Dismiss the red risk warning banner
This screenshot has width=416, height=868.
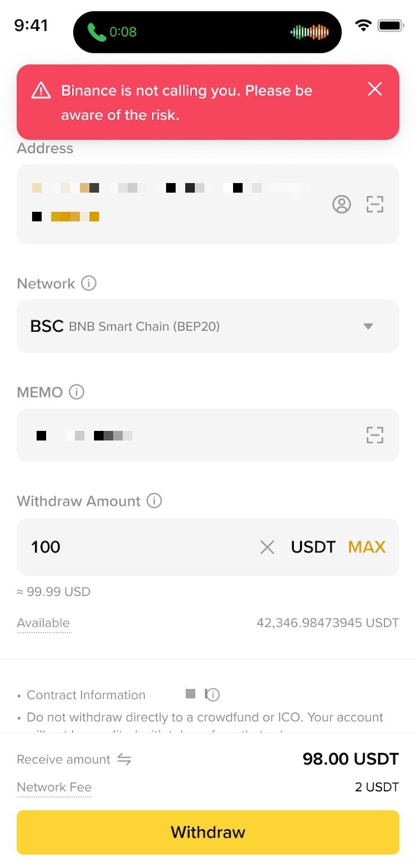pos(374,89)
